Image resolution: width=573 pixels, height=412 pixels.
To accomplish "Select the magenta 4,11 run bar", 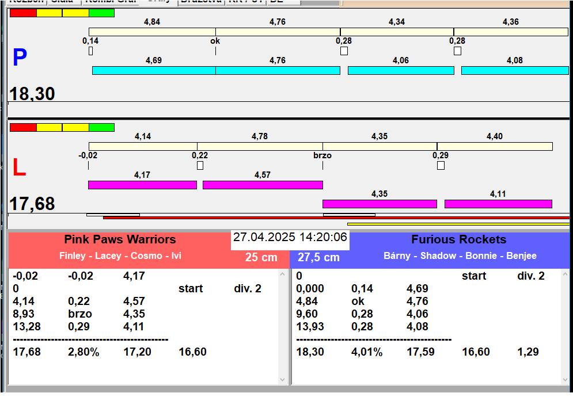I will pyautogui.click(x=498, y=204).
